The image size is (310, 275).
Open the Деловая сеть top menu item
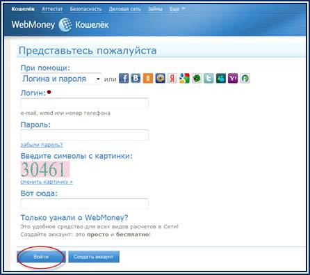(x=124, y=9)
